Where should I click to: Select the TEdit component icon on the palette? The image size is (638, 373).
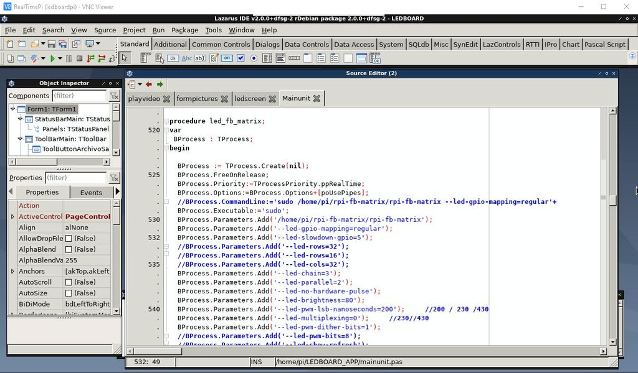click(200, 57)
